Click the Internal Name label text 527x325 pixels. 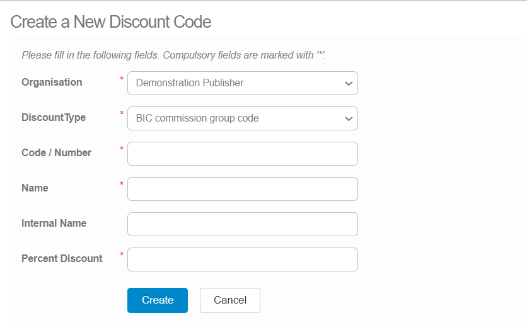point(54,223)
